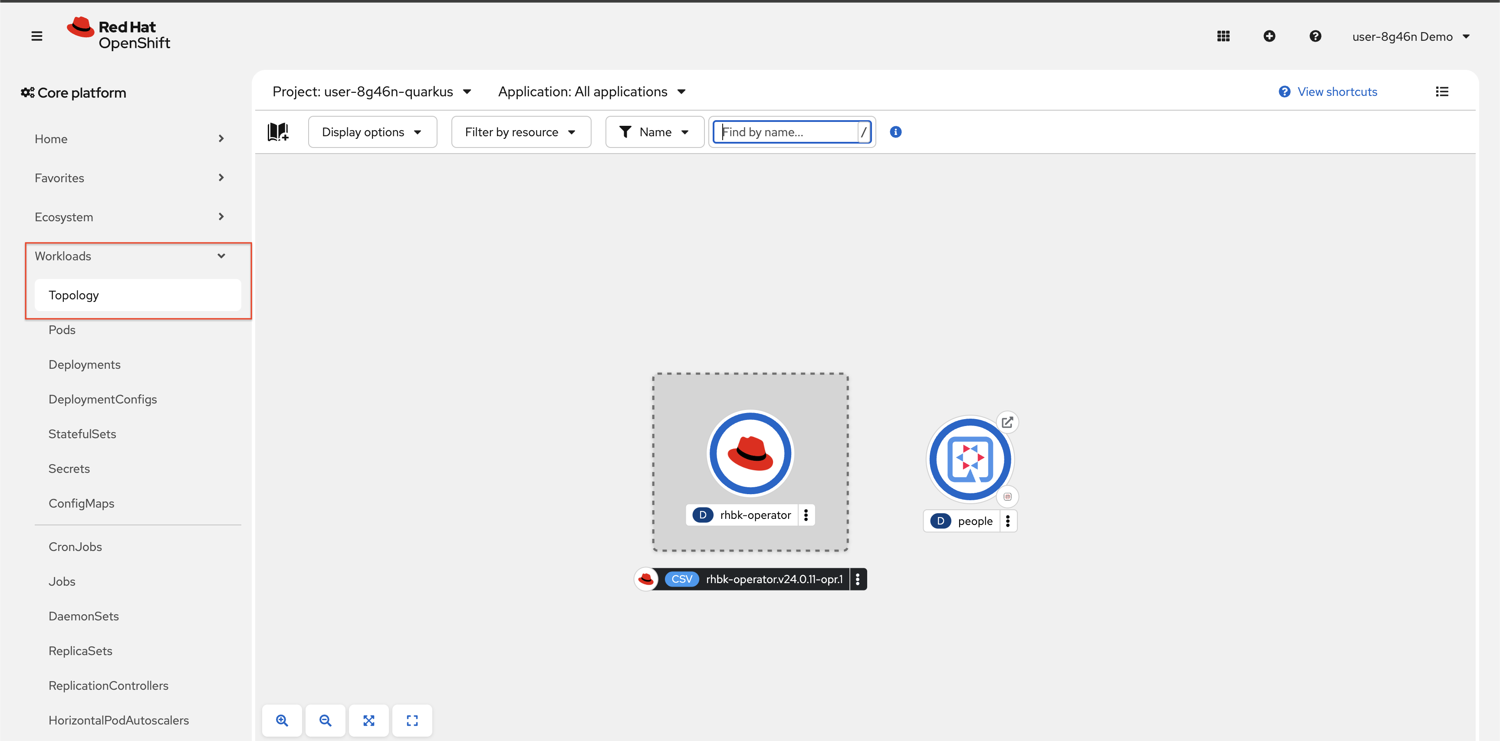Click the quick create plus icon
This screenshot has width=1500, height=741.
point(1270,36)
